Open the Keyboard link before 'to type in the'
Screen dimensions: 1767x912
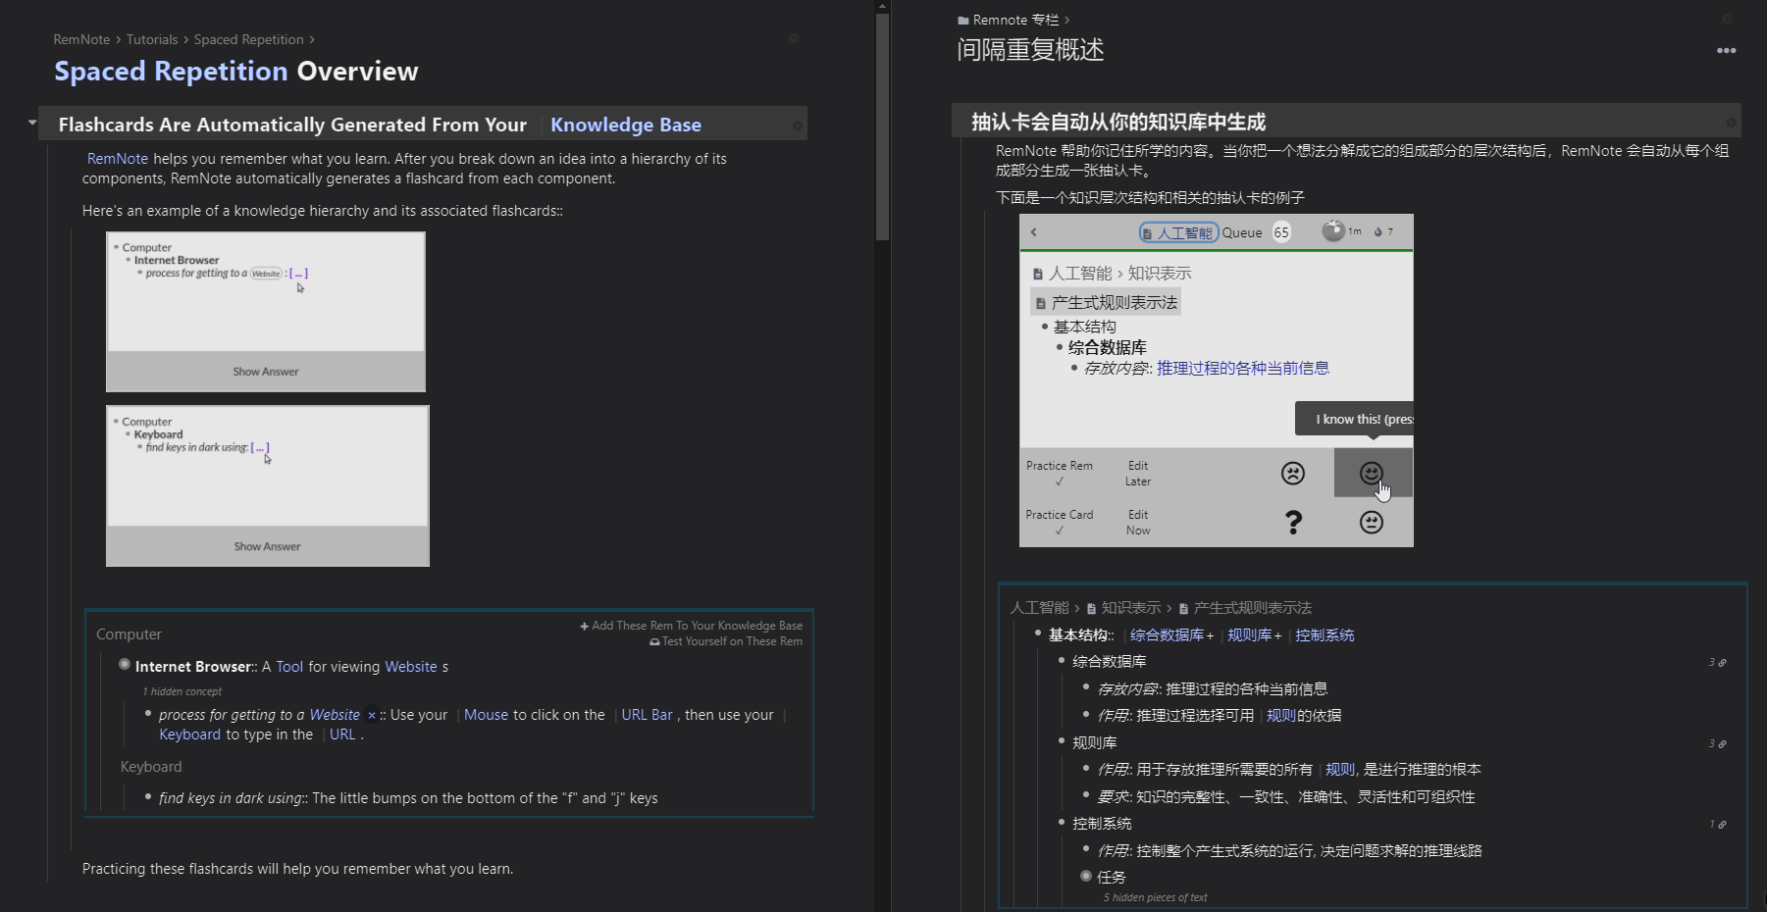pyautogui.click(x=189, y=735)
